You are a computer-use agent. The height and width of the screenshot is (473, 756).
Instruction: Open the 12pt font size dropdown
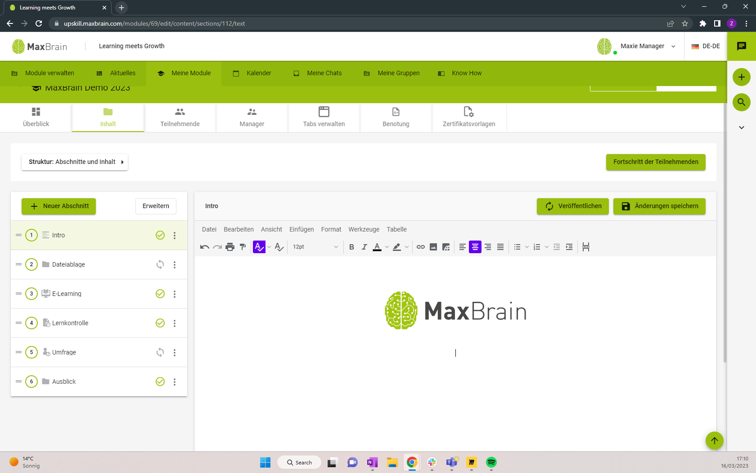[x=315, y=247]
